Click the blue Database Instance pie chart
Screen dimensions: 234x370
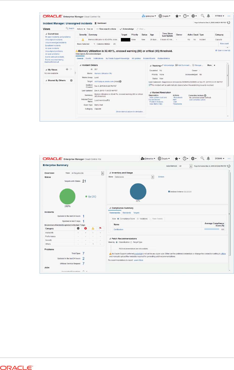[138, 192]
